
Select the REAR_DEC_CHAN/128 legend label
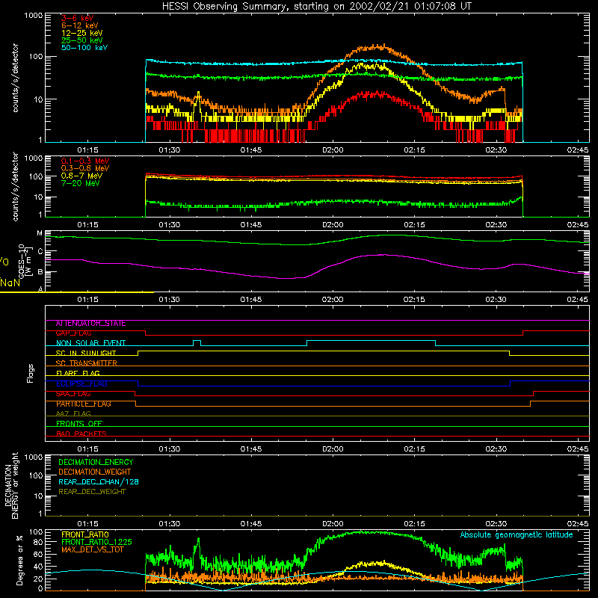click(x=99, y=481)
